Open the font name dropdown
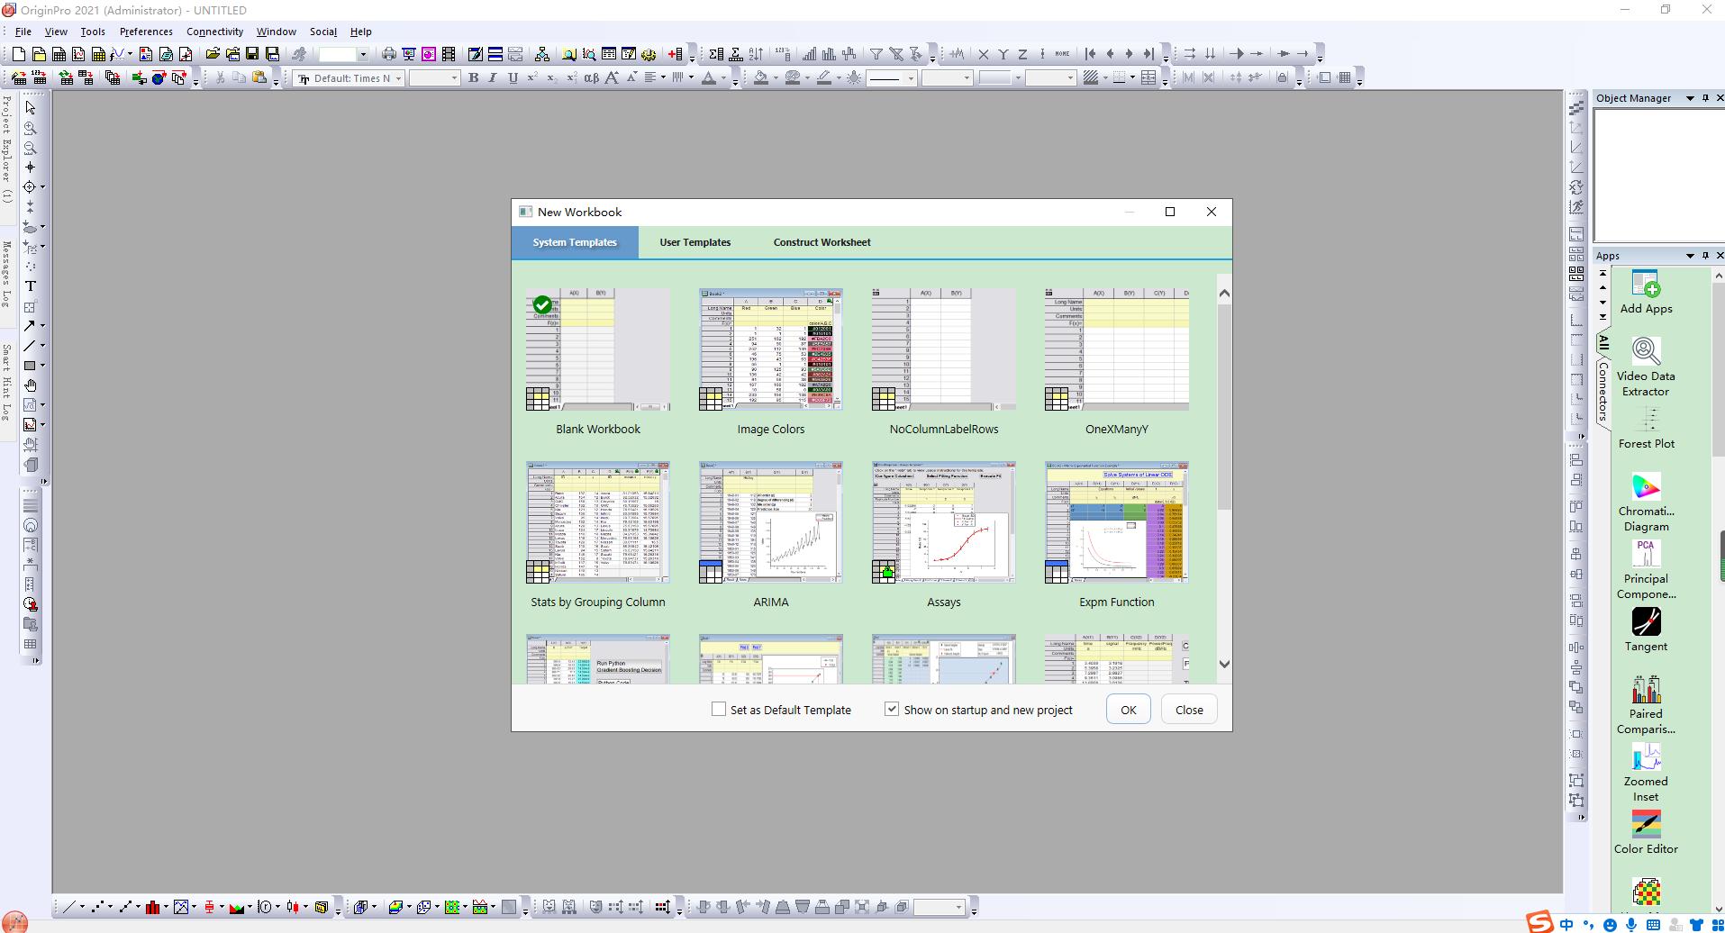This screenshot has height=933, width=1725. 398,78
